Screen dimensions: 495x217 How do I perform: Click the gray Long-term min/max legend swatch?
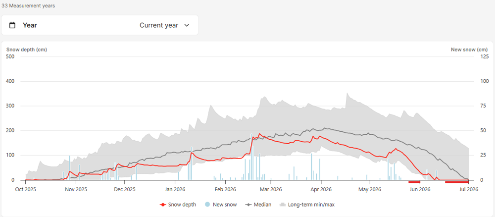(283, 205)
